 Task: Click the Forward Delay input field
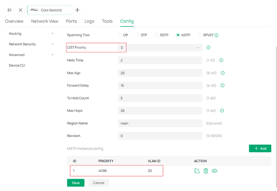(160, 85)
